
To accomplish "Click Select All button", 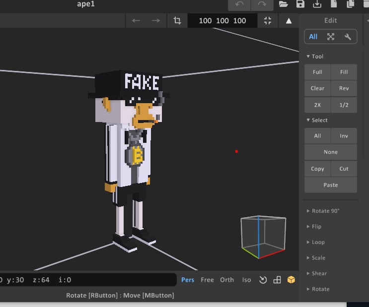I will pyautogui.click(x=317, y=136).
